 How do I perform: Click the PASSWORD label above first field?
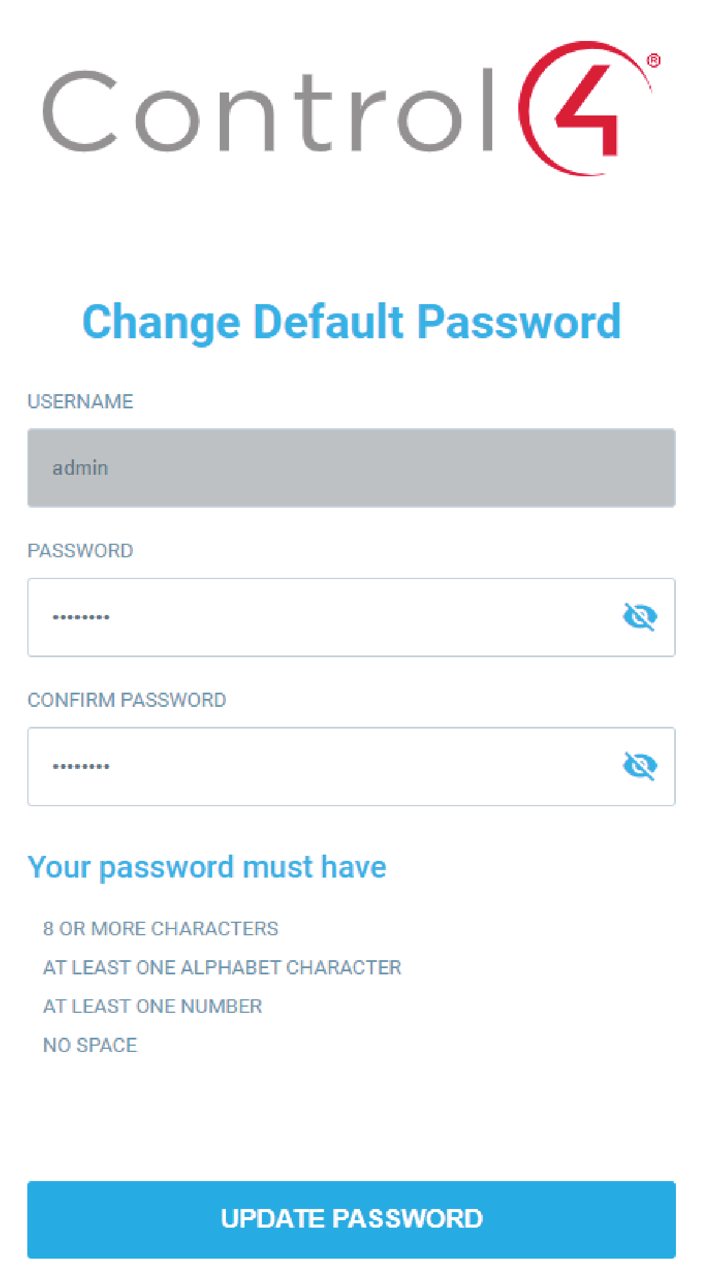tap(81, 551)
